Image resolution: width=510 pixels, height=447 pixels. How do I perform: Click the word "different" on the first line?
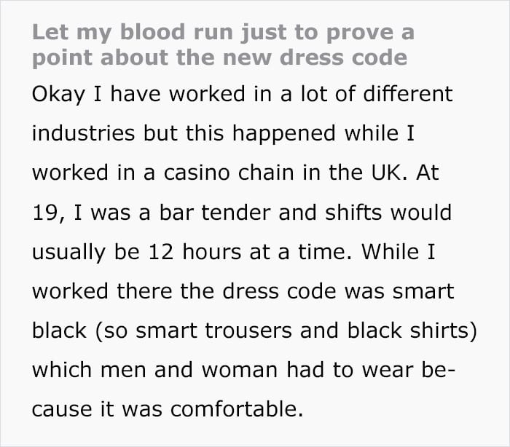408,94
